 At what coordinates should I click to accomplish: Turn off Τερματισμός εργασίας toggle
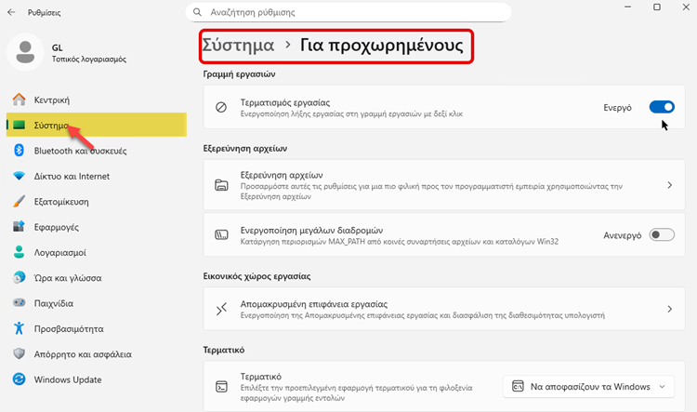point(662,107)
